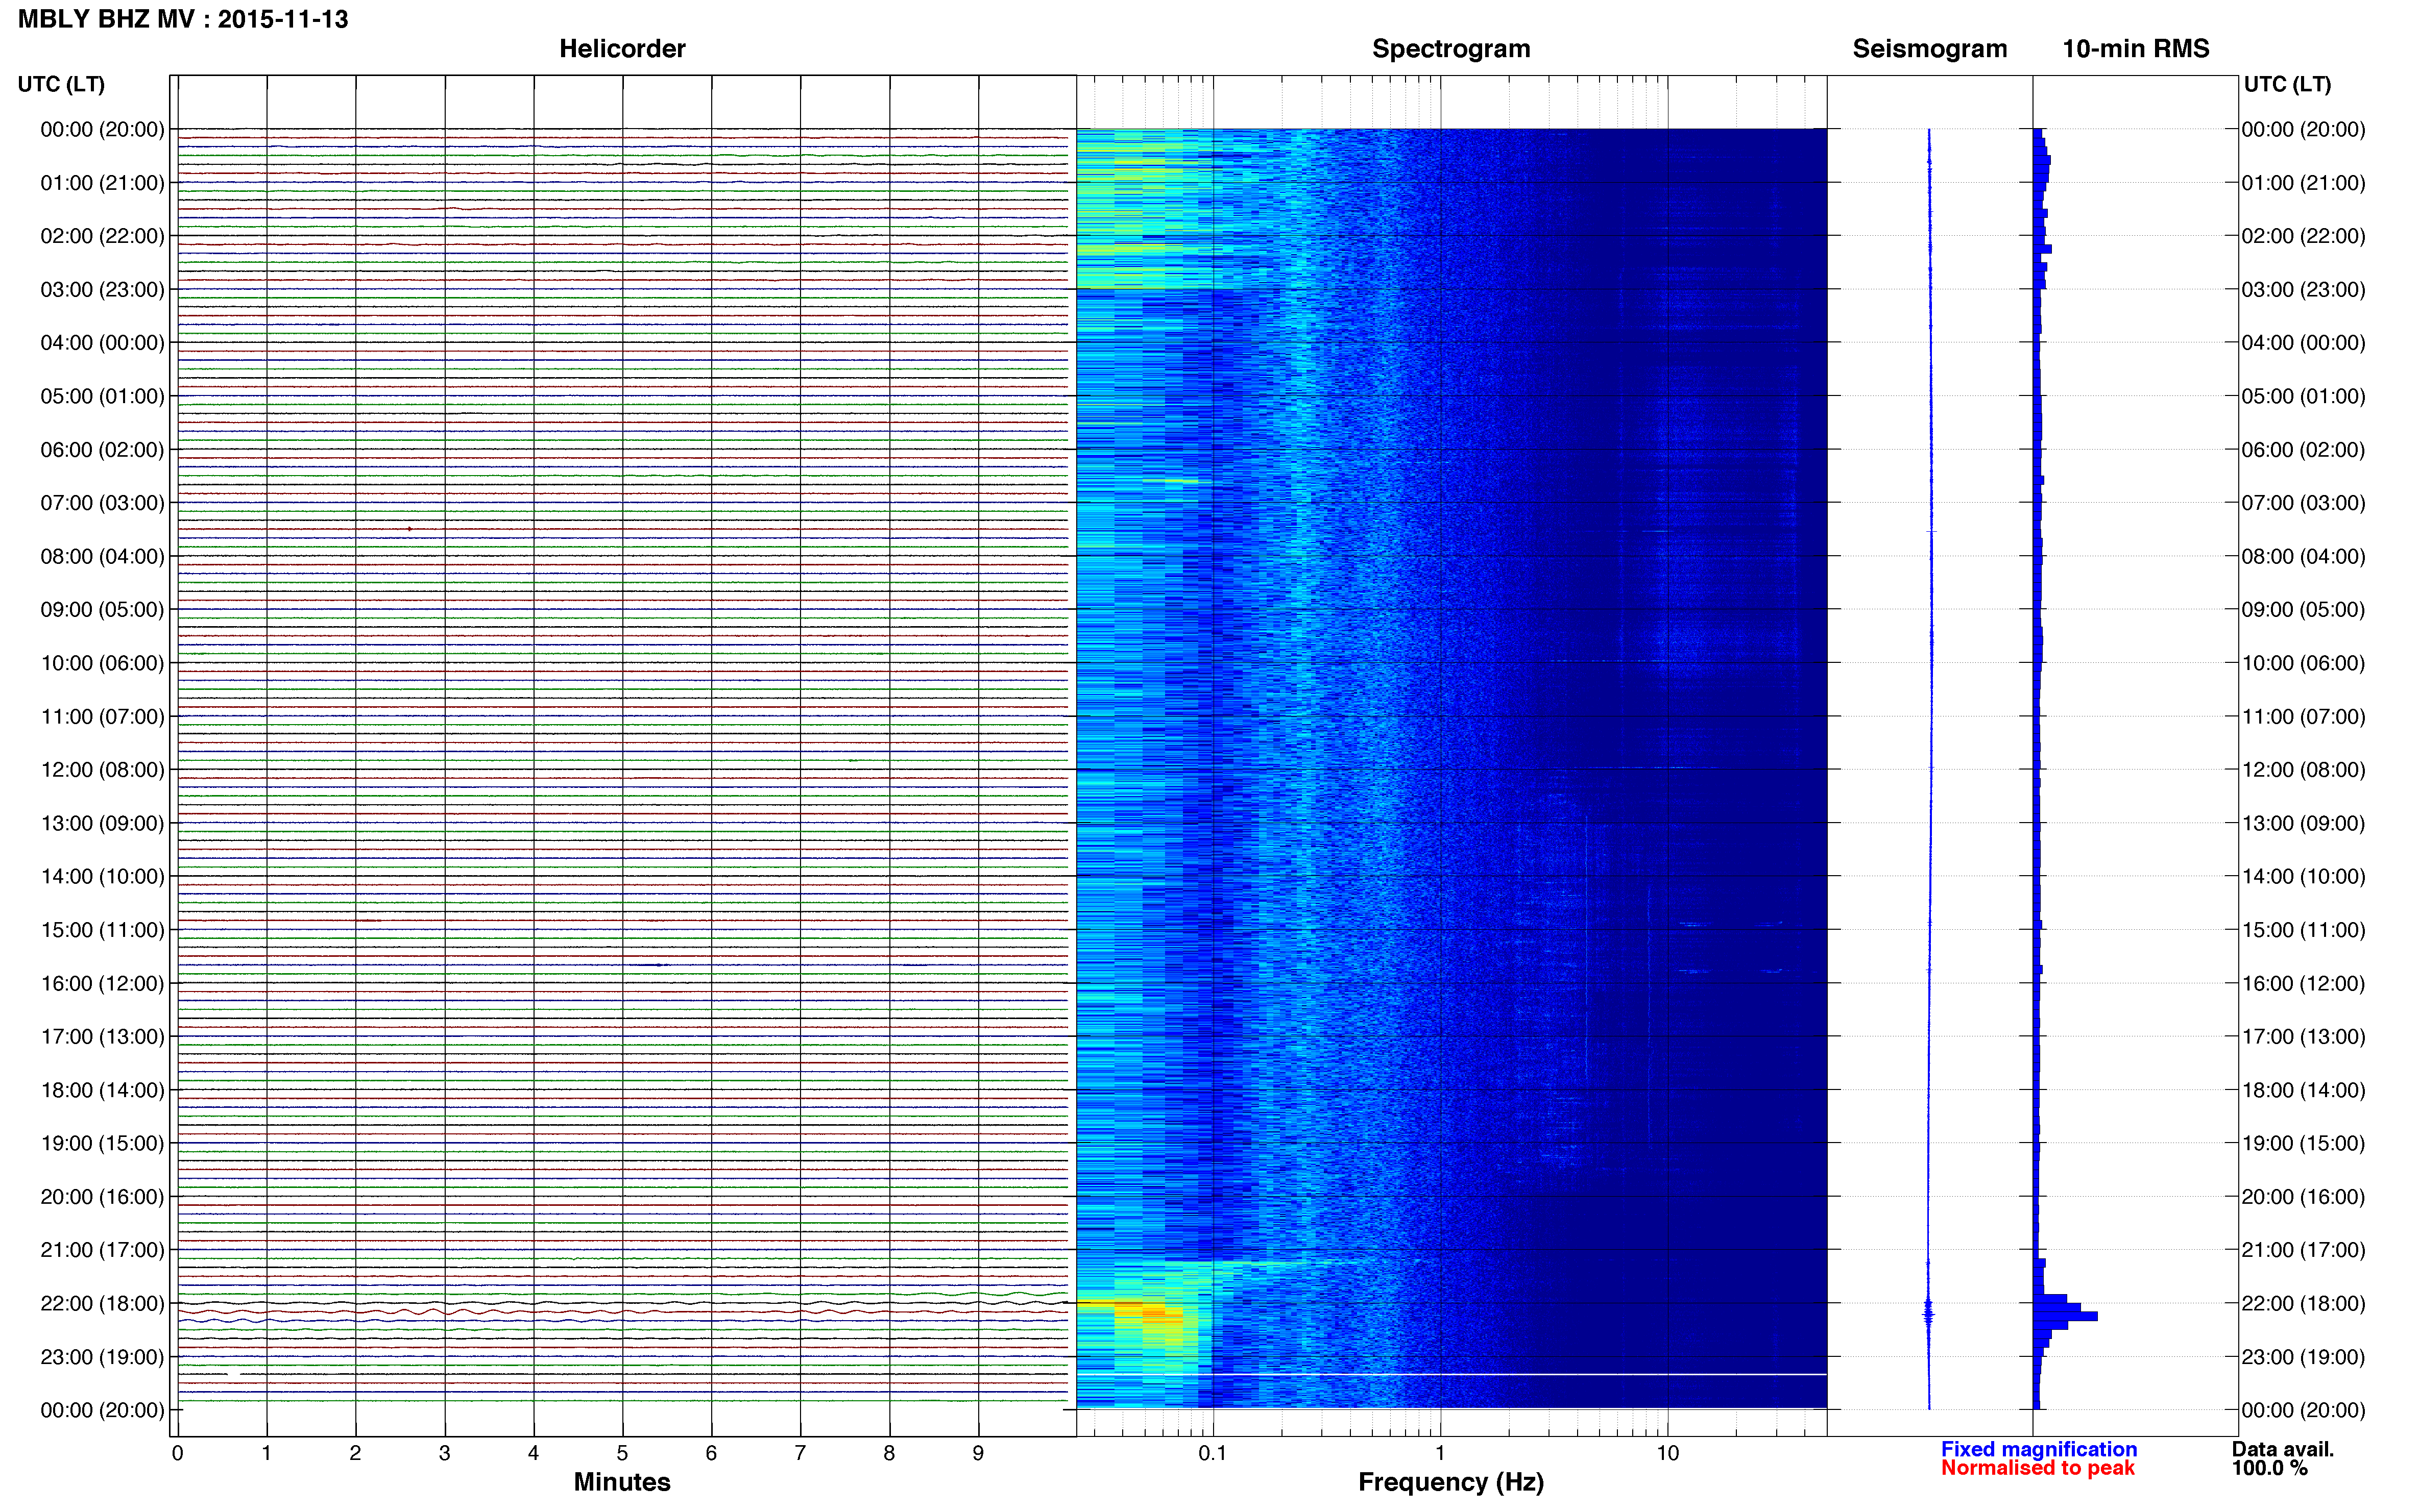Click right time label '16:00 (12:00)'

point(2303,983)
